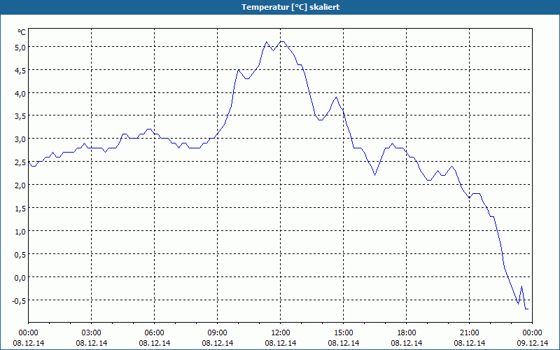Click the '09:00' x-axis time label
This screenshot has width=560, height=350.
coord(218,333)
